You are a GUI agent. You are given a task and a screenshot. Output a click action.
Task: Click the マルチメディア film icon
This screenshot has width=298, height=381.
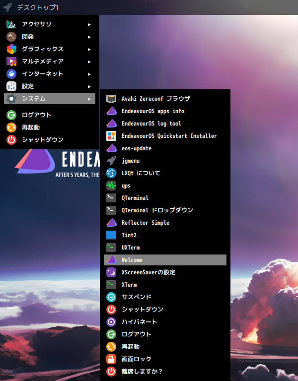click(11, 62)
